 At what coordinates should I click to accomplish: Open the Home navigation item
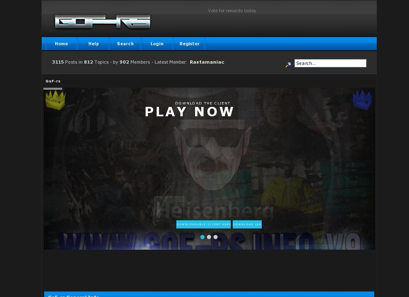coord(61,44)
